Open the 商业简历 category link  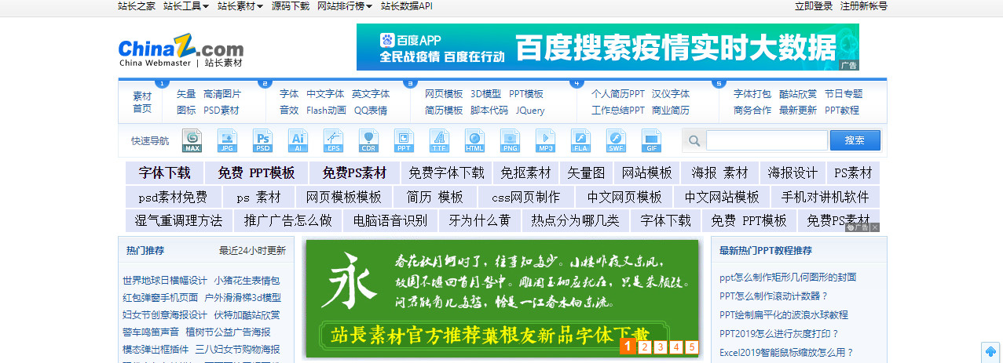pyautogui.click(x=671, y=111)
